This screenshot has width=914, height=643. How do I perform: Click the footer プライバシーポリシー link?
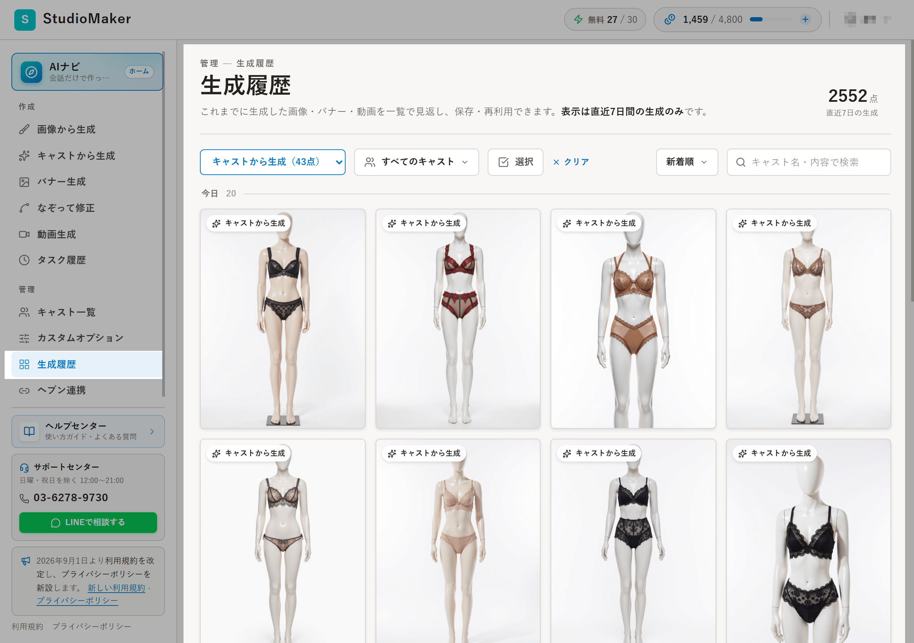pos(91,627)
